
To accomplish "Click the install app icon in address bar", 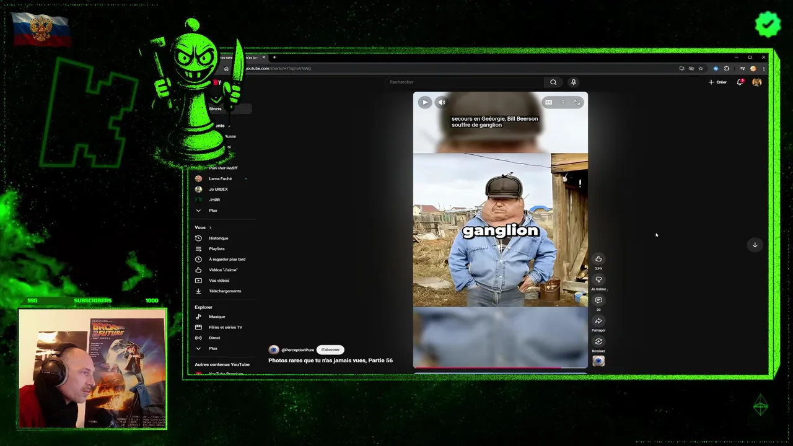I will (x=681, y=68).
